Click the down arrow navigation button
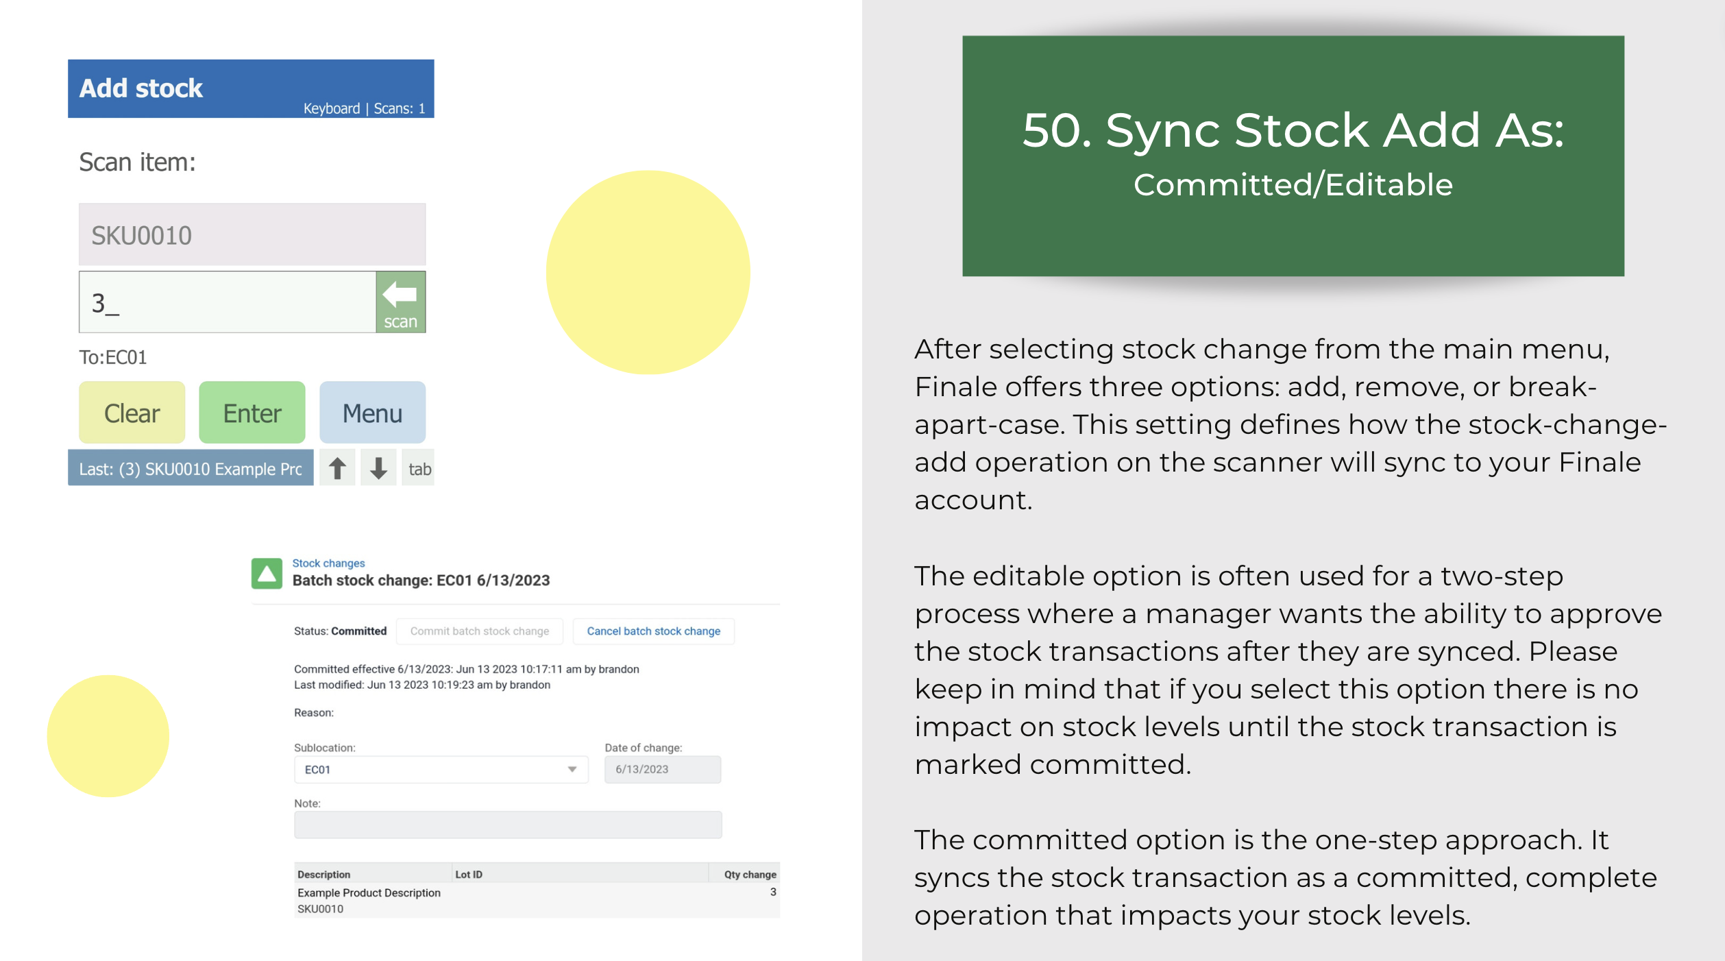 pos(378,468)
